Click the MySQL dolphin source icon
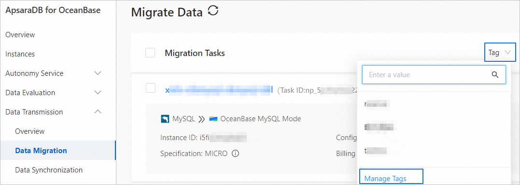This screenshot has width=520, height=185. (165, 119)
